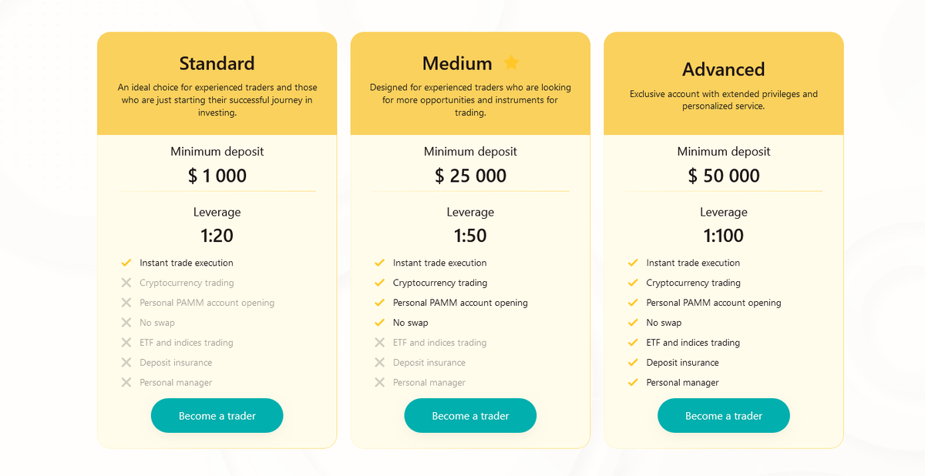Click the checkmark beside Instant trade execution in Standard

tap(126, 263)
